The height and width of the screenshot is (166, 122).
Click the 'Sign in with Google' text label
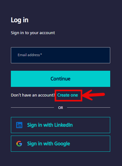[48, 144]
